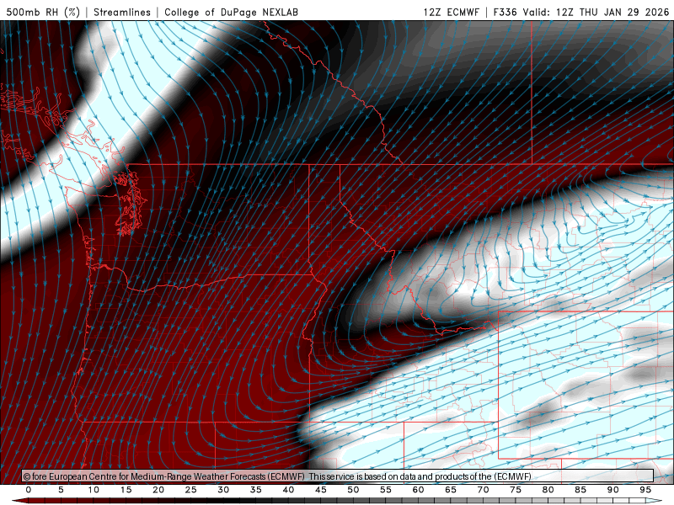Click the "80" label on color scale
Viewport: 674px width, 505px height.
point(548,490)
